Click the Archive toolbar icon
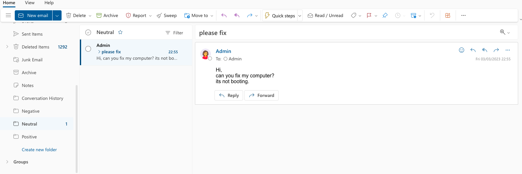The image size is (522, 174). click(x=99, y=15)
